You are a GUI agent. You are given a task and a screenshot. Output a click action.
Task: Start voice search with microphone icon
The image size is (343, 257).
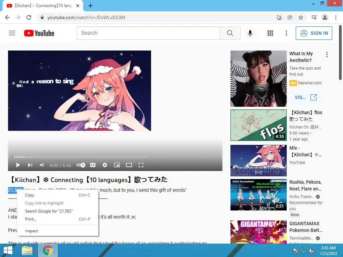pos(250,33)
